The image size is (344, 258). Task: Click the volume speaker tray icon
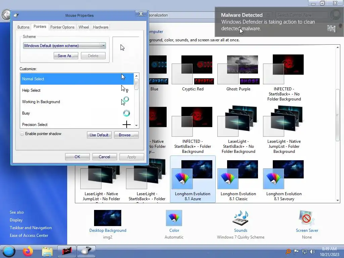click(312, 251)
